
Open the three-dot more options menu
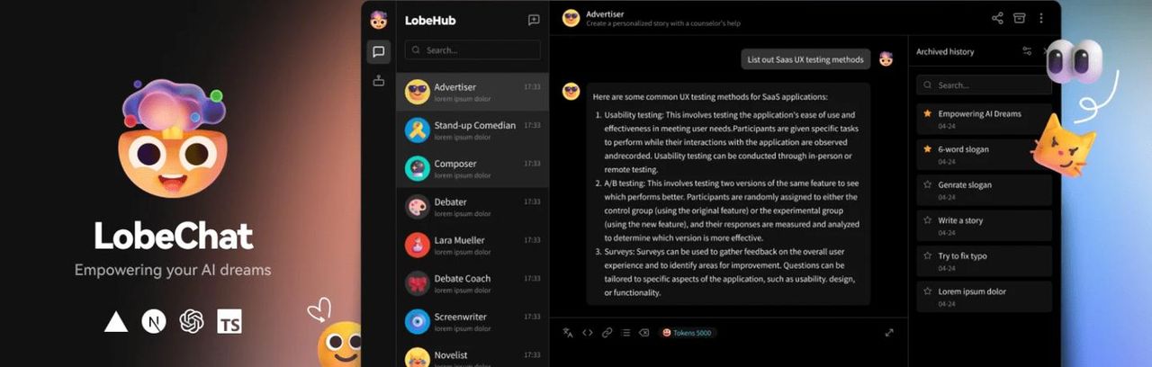coord(1041,18)
